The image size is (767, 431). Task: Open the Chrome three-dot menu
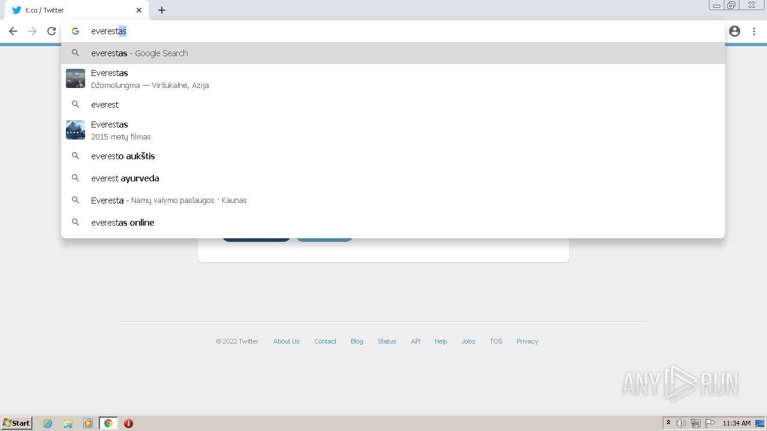pos(754,31)
